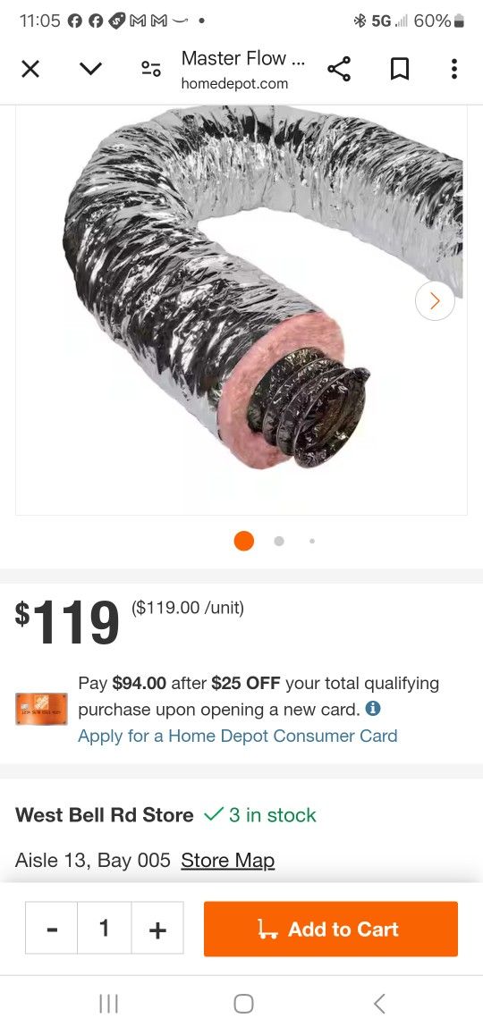Open the Store Map link
Screen dimensions: 483x1035
point(228,860)
